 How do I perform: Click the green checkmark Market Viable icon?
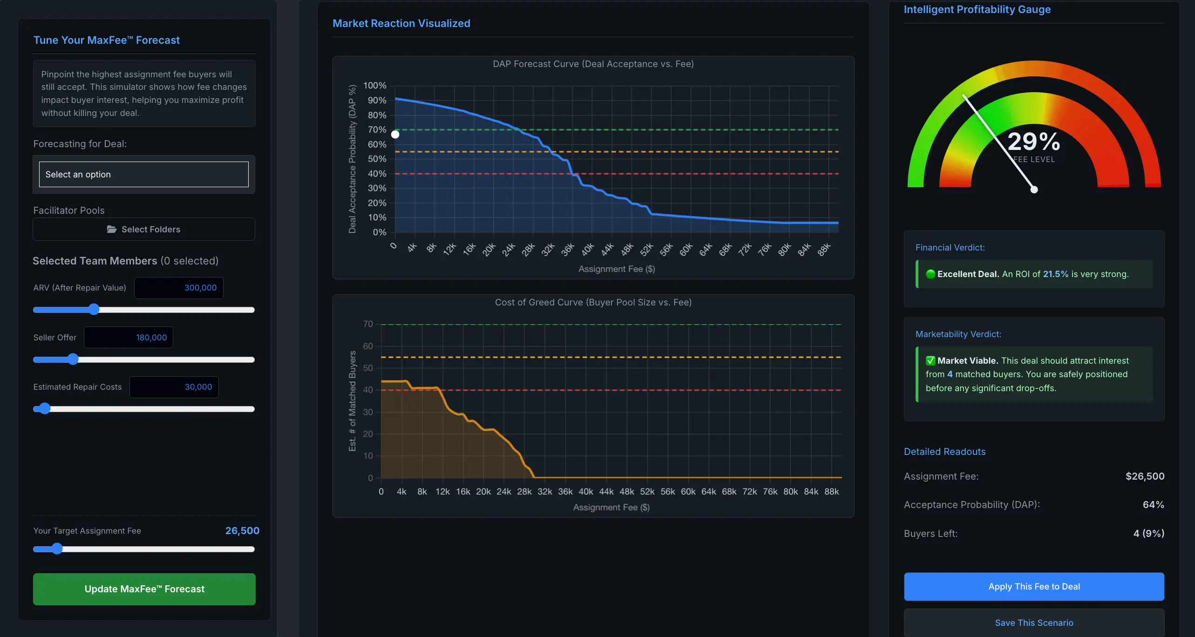930,361
